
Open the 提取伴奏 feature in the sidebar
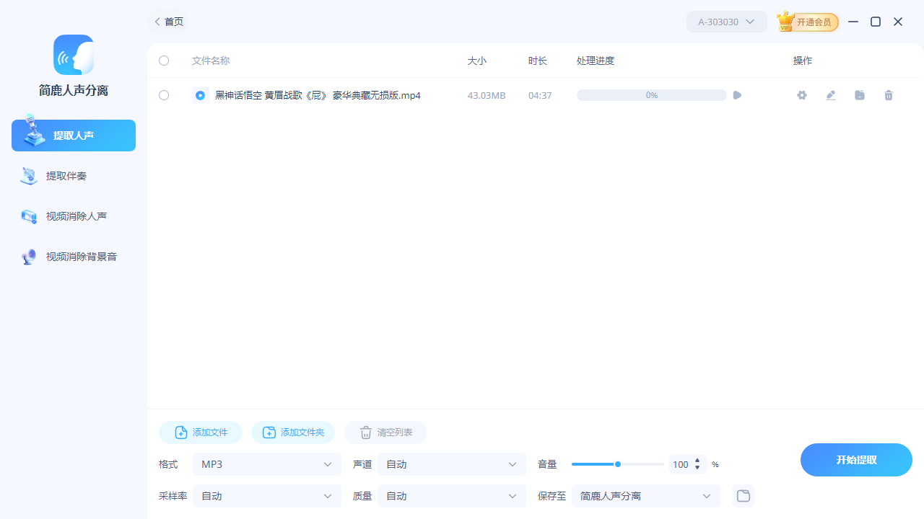(29, 176)
